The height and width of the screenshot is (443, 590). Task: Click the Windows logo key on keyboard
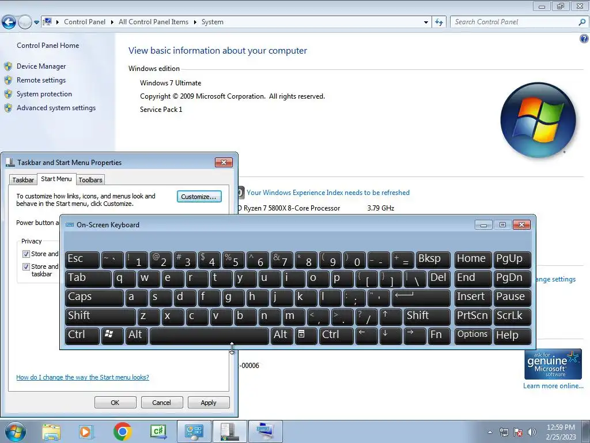(x=112, y=336)
